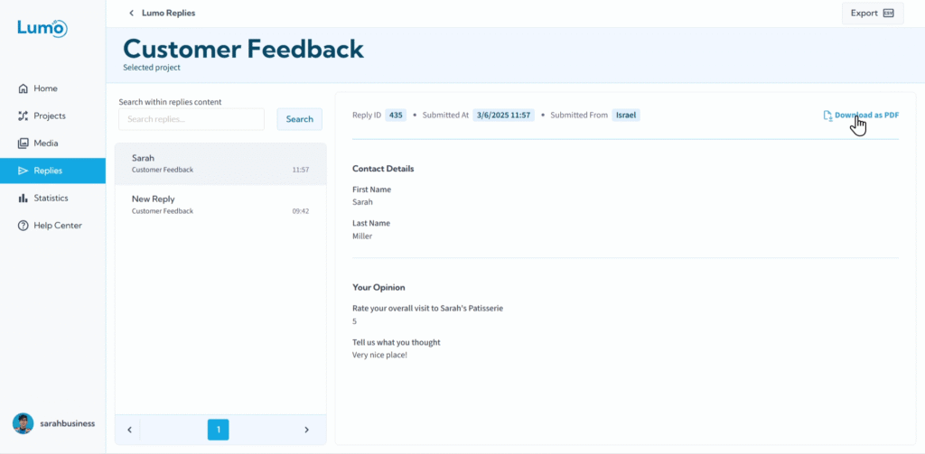Click the Reply ID 435 badge
The height and width of the screenshot is (454, 925).
[x=396, y=115]
